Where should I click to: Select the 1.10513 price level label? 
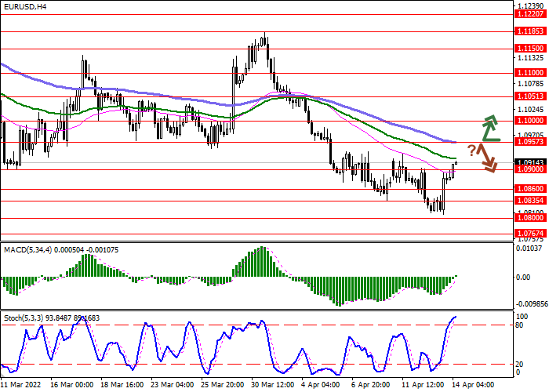(x=532, y=96)
